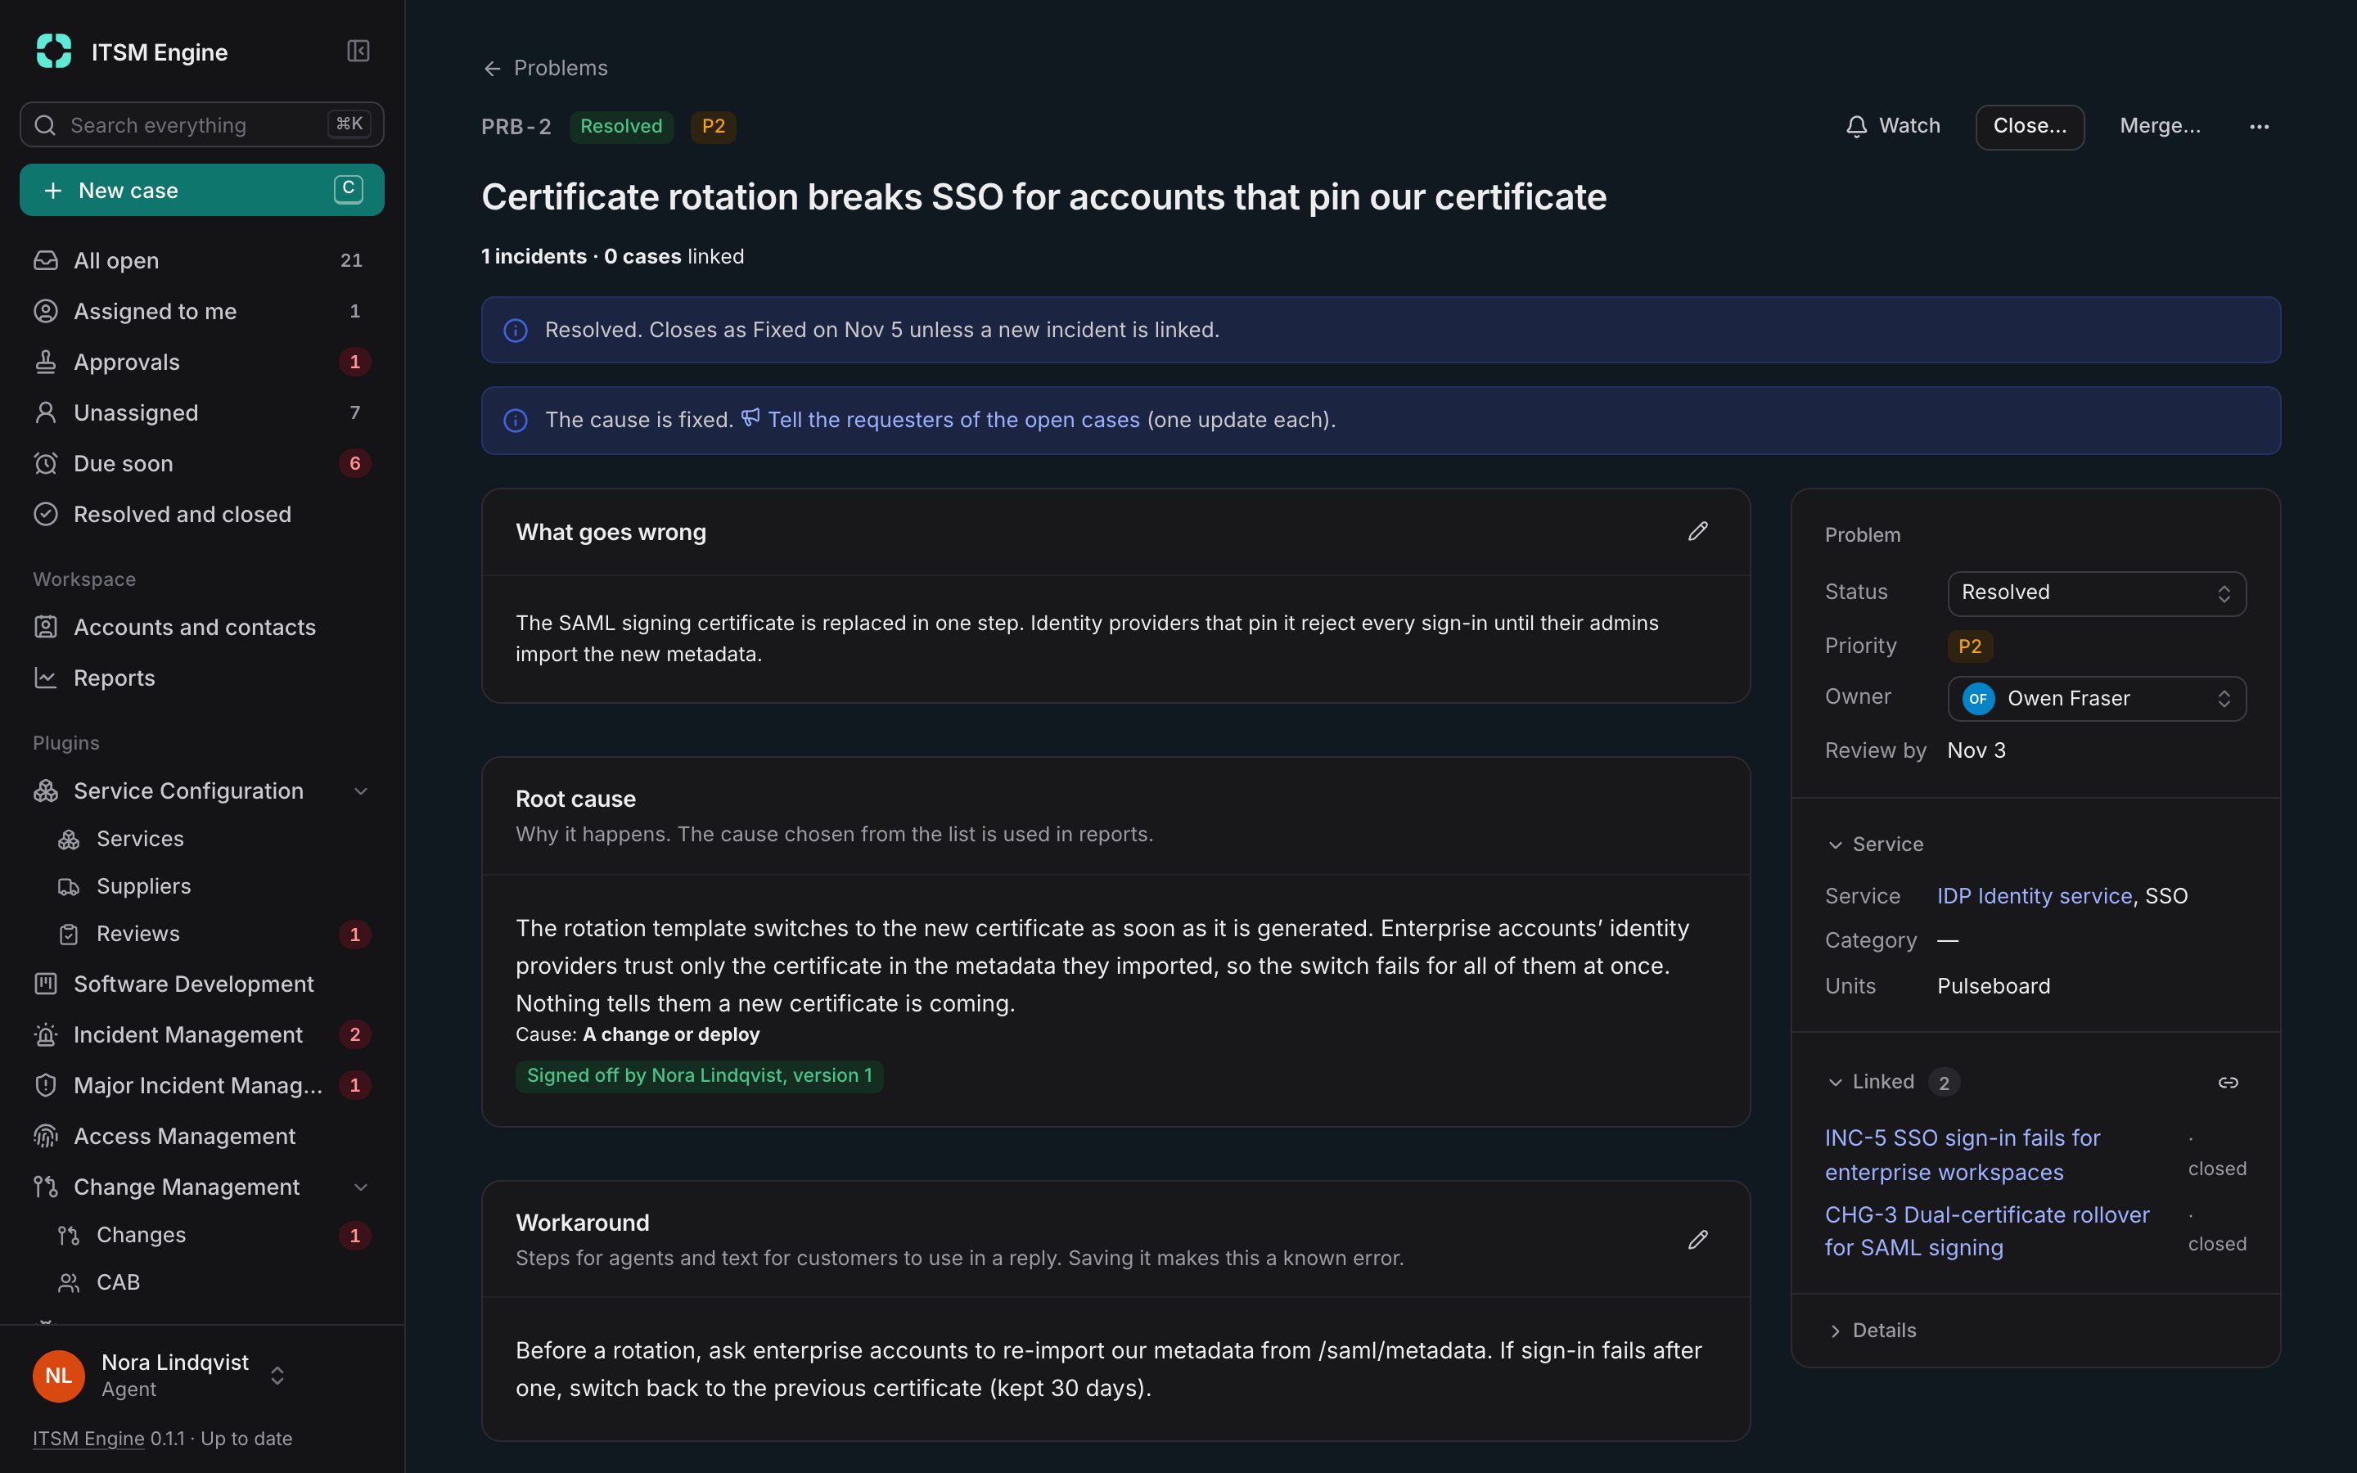The height and width of the screenshot is (1473, 2357).
Task: Open the Status dropdown showing Resolved
Action: click(2096, 593)
